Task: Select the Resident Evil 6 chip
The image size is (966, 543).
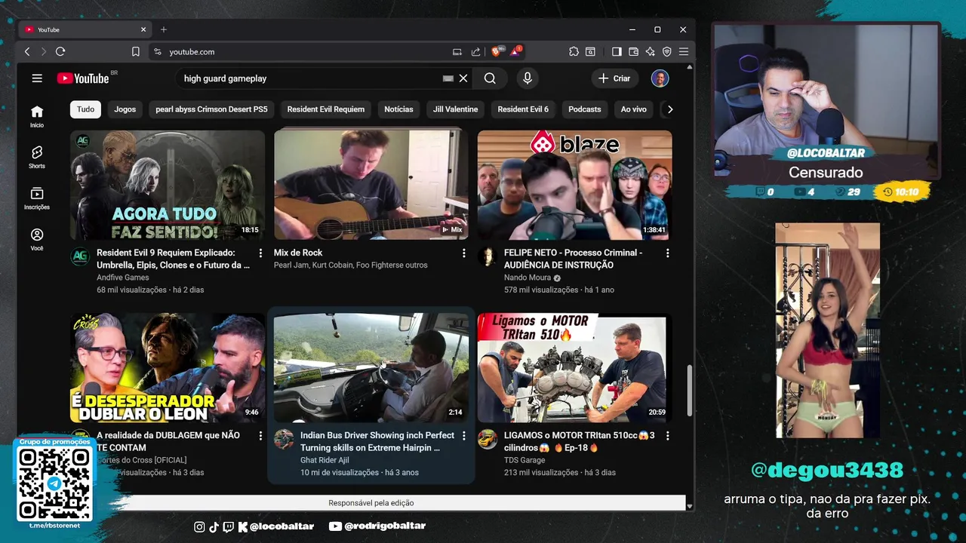Action: tap(523, 109)
